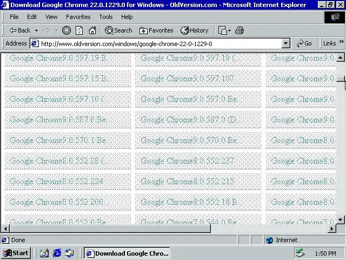
Task: Click the Links toolbar label
Action: coord(329,43)
